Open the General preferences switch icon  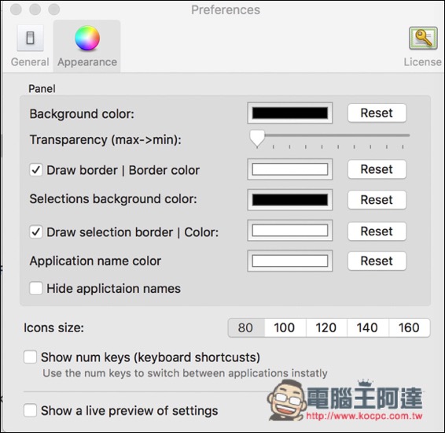tap(30, 38)
